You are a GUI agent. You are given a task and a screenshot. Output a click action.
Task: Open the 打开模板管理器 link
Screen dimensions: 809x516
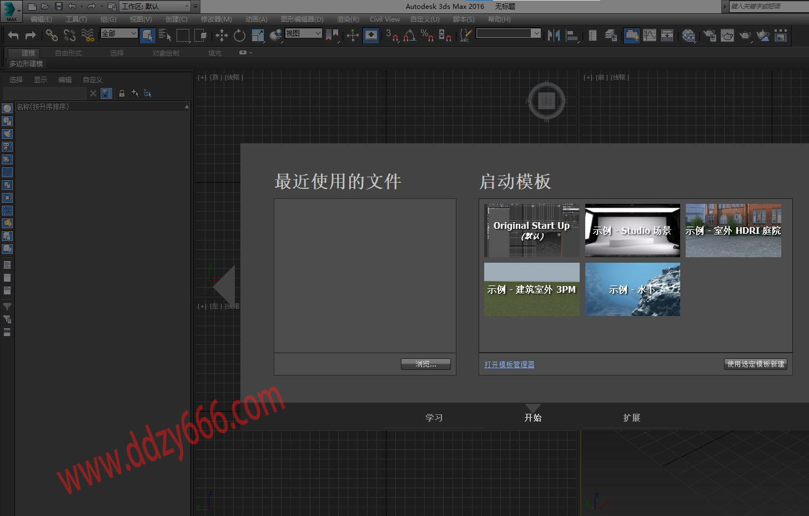click(509, 364)
